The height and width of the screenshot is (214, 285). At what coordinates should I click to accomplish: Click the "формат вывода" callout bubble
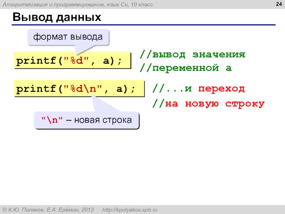coord(68,37)
